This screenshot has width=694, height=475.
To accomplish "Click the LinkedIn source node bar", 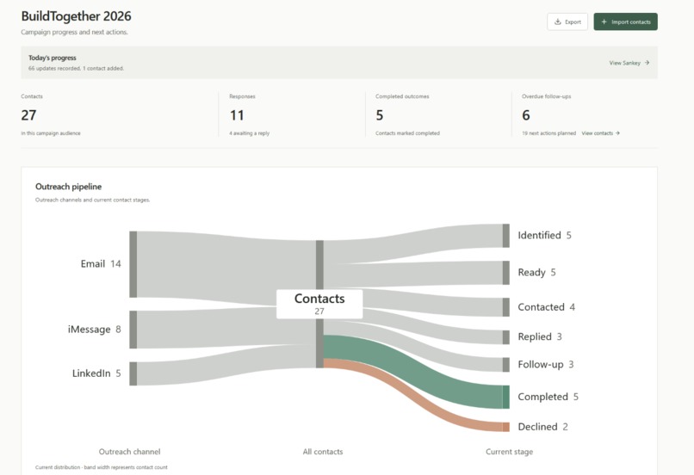I will point(133,373).
